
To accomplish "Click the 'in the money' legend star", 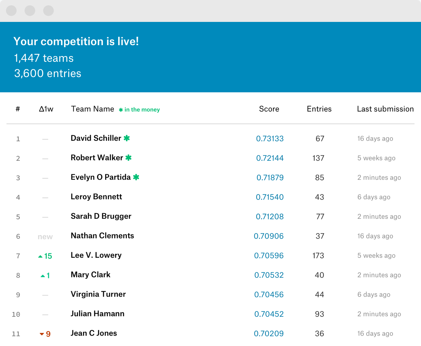I will click(121, 110).
